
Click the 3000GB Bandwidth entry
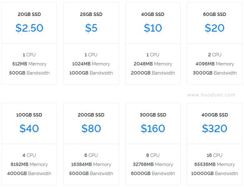215,73
